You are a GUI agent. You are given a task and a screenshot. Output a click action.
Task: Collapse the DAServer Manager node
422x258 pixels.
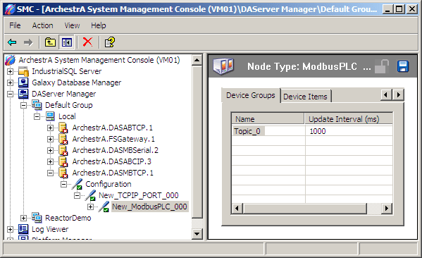[x=11, y=94]
